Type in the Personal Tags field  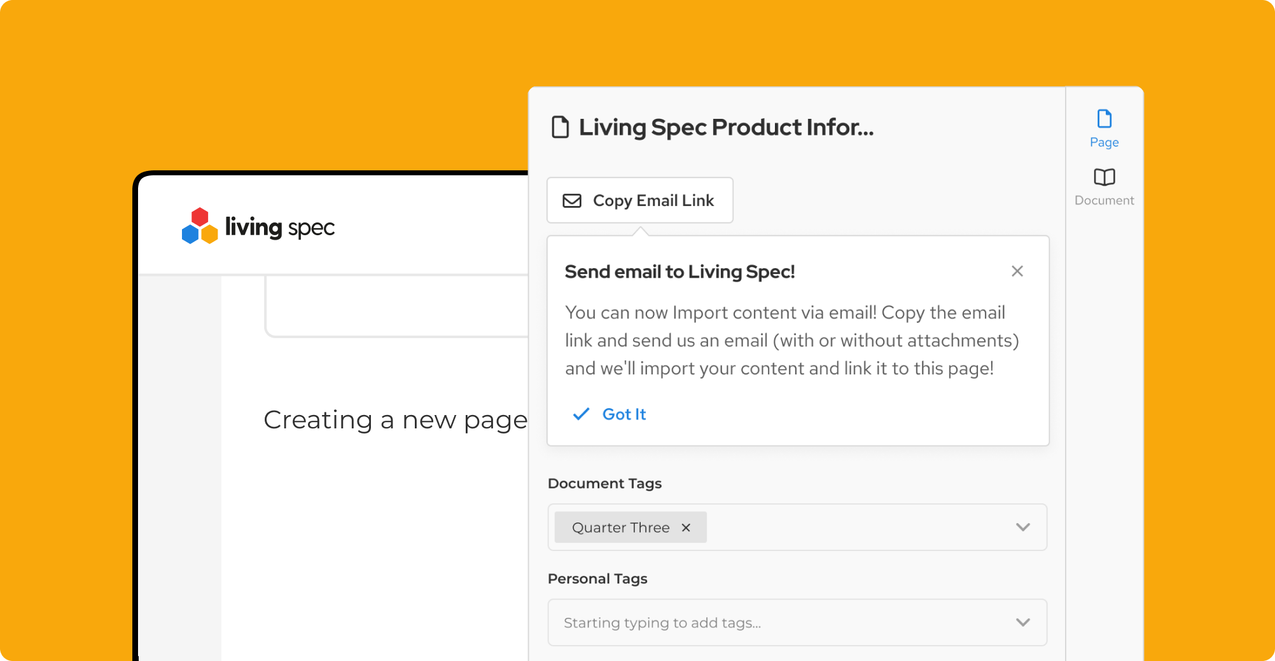(763, 623)
